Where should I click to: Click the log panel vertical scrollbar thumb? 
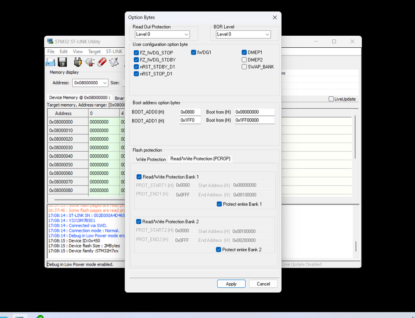coord(356,247)
